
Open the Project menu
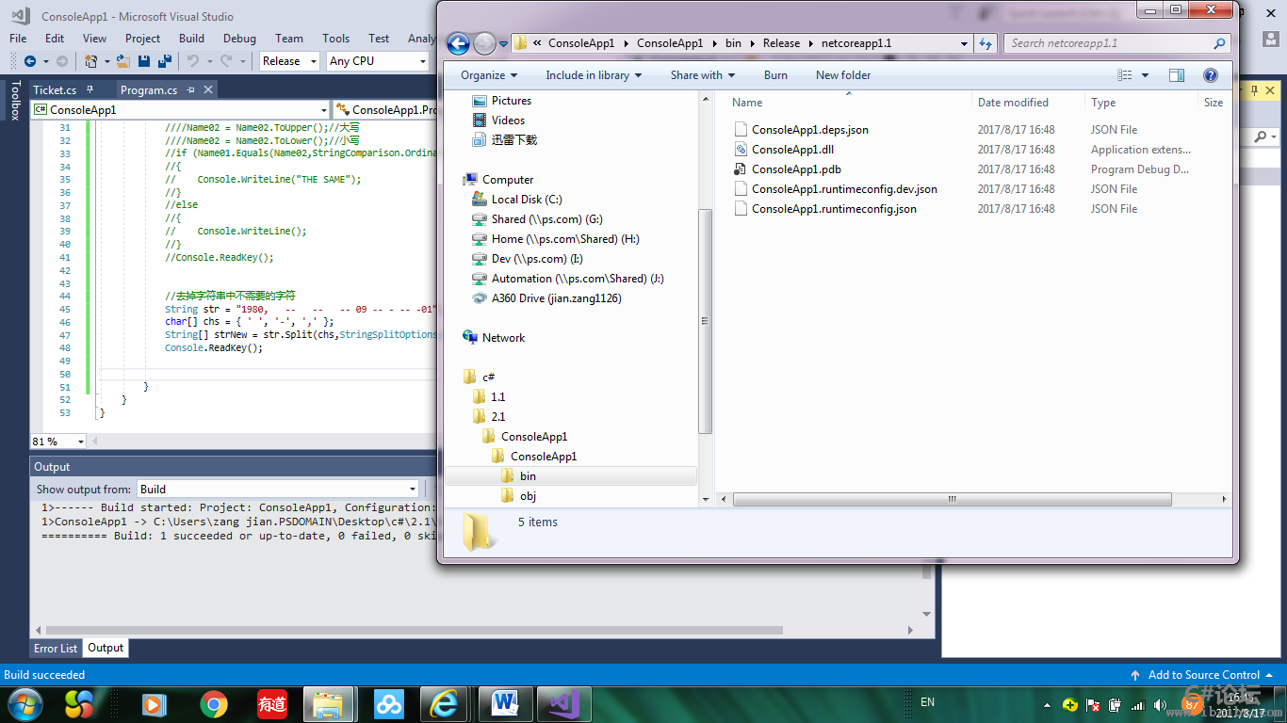(x=142, y=39)
